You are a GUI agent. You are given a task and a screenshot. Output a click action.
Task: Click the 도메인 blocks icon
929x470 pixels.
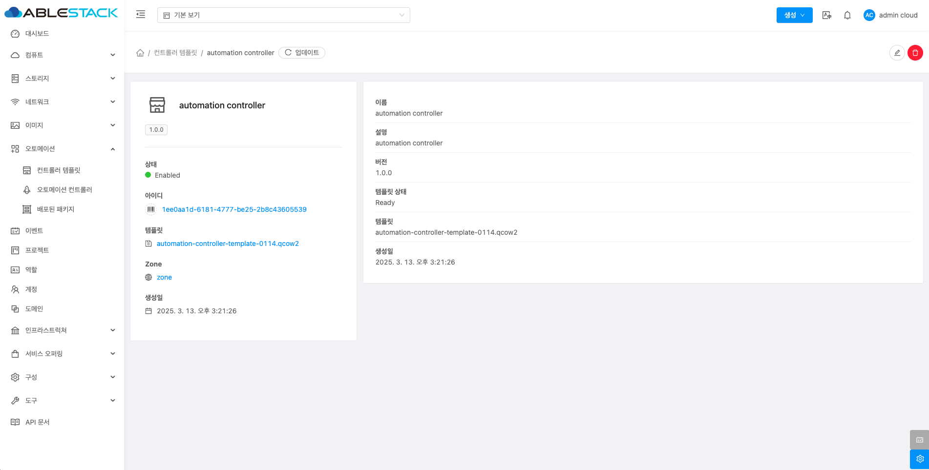(x=15, y=309)
